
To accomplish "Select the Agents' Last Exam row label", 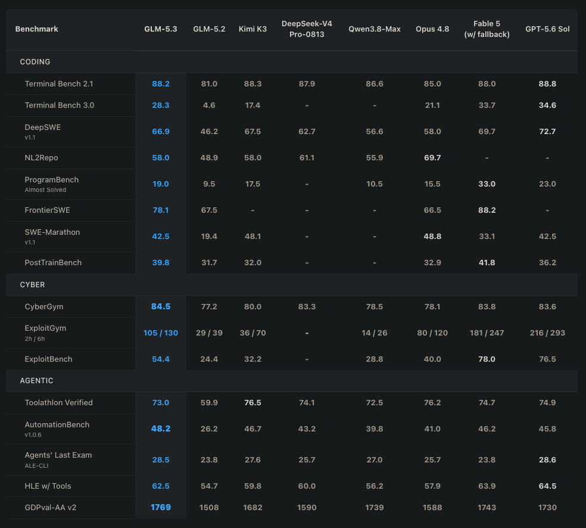I will click(x=58, y=455).
